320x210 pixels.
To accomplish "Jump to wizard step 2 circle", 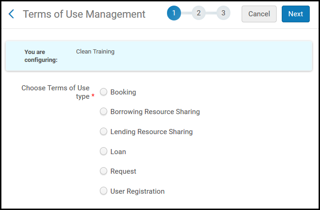I will 199,14.
